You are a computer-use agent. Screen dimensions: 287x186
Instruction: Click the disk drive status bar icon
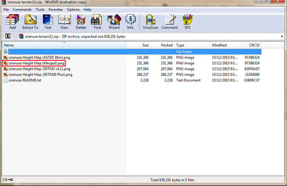click(5, 180)
